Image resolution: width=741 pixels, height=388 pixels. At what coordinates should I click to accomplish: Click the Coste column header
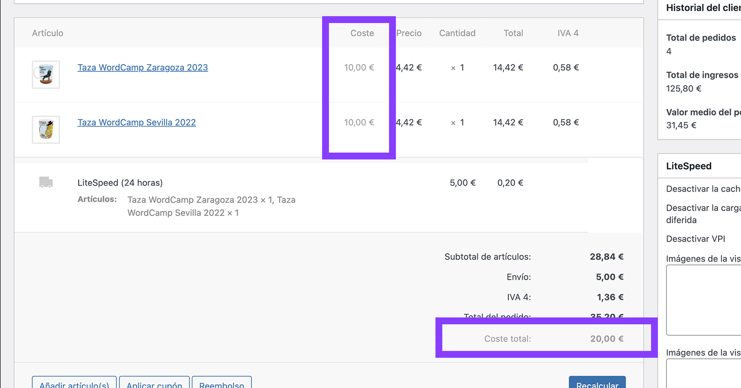tap(362, 33)
